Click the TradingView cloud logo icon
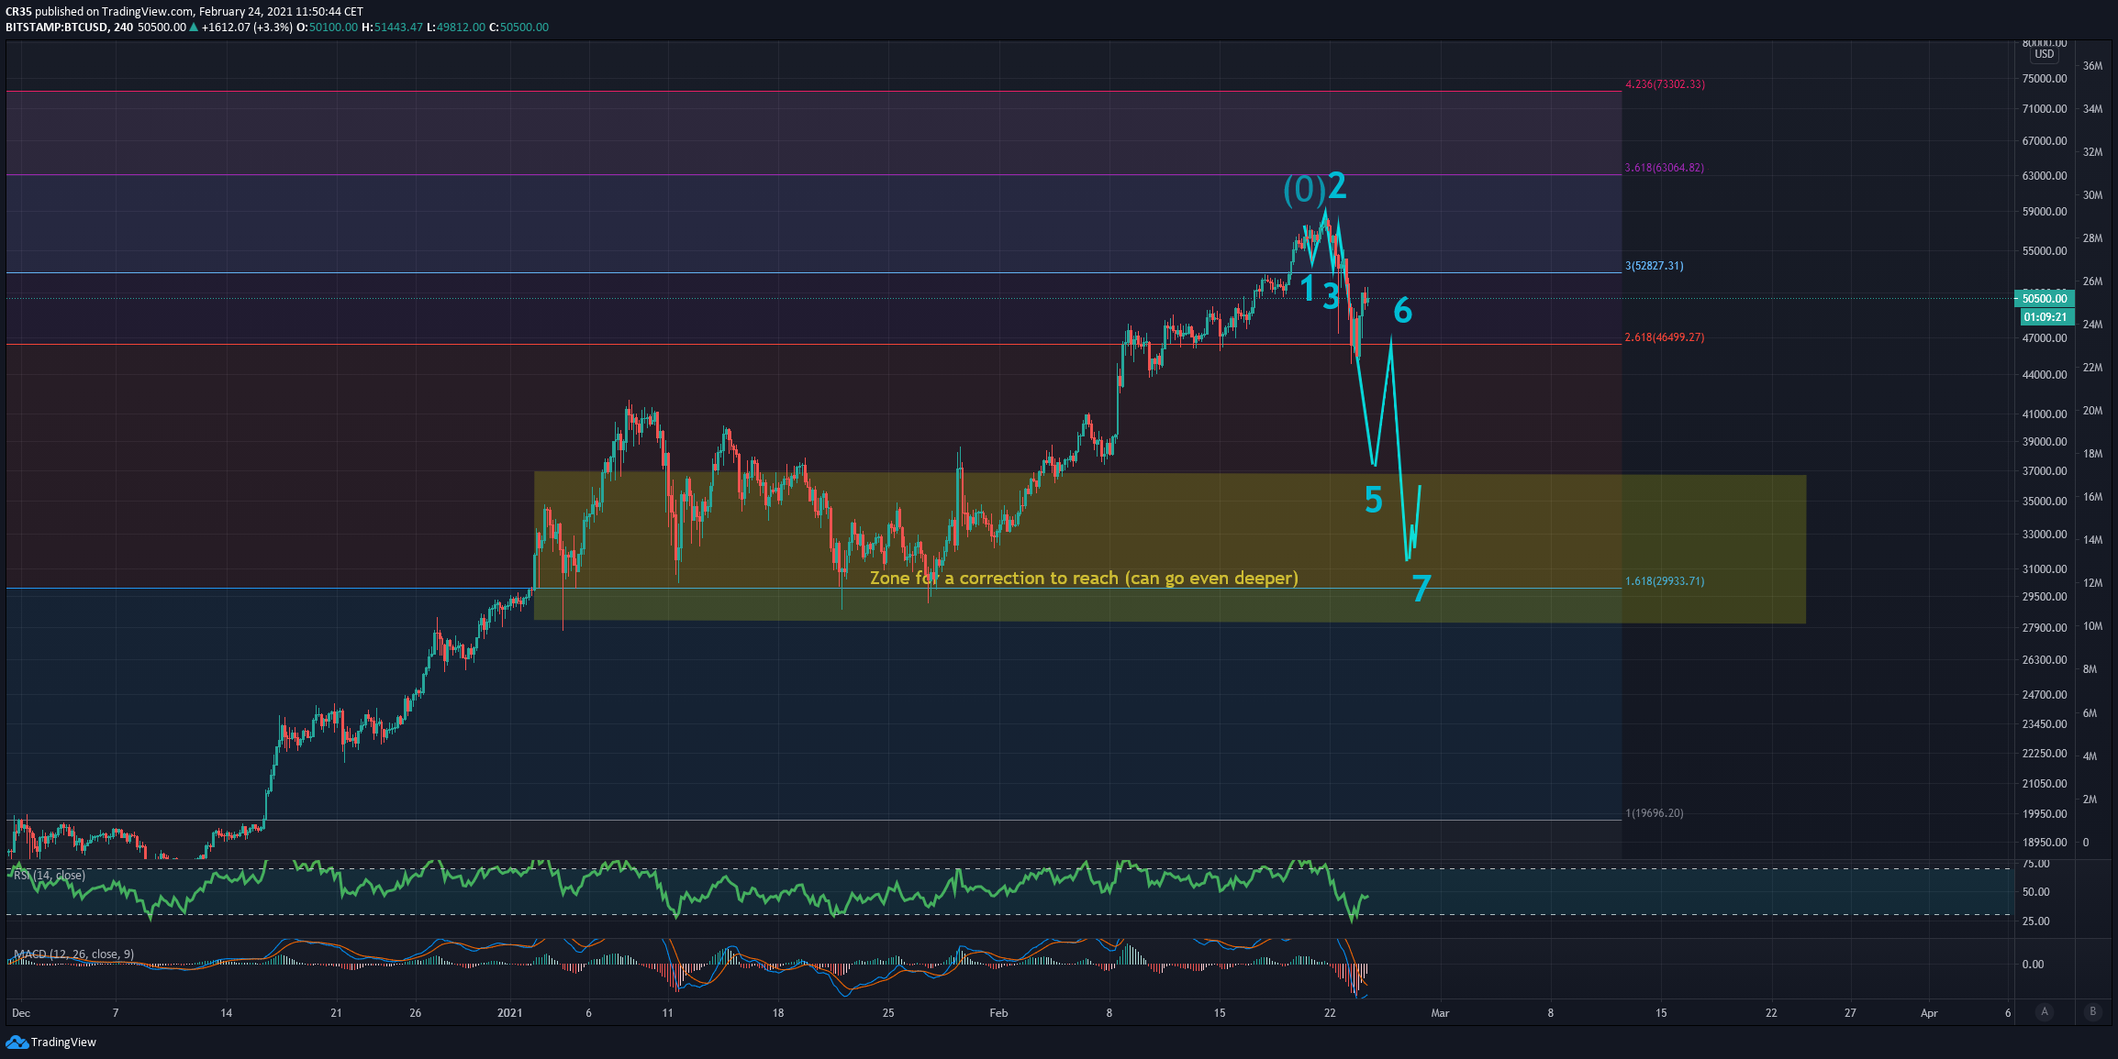2118x1059 pixels. 17,1042
